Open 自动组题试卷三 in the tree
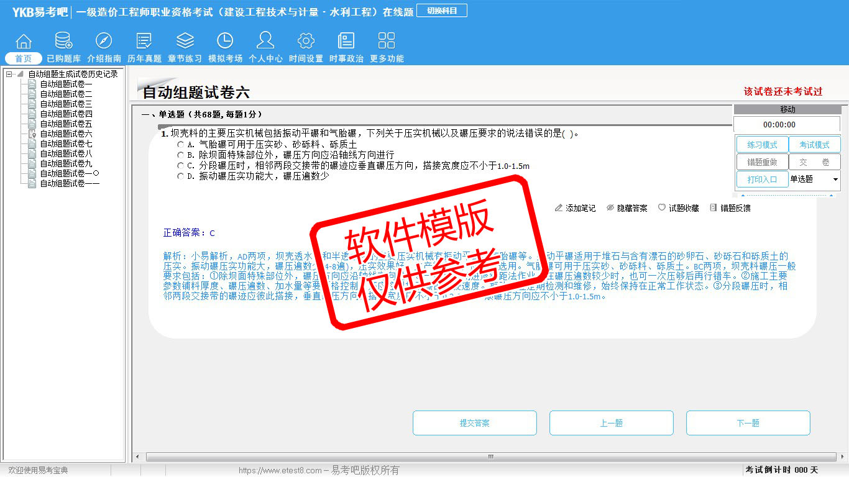The image size is (849, 477). click(x=66, y=104)
